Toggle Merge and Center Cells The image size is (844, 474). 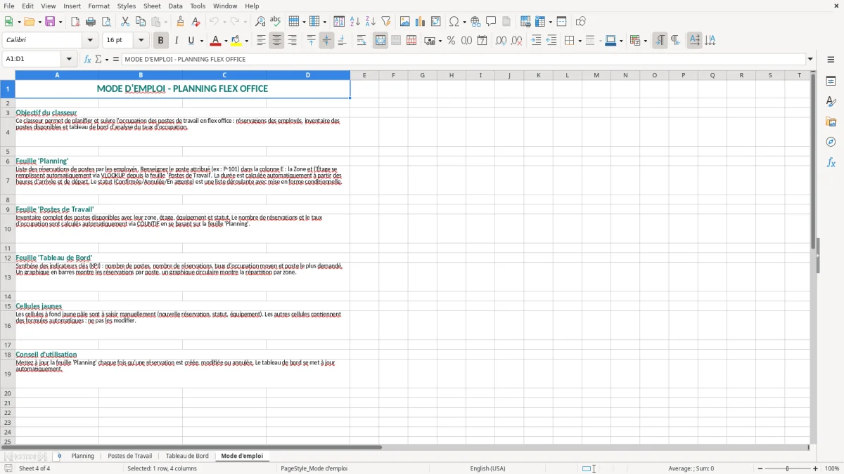click(x=381, y=41)
